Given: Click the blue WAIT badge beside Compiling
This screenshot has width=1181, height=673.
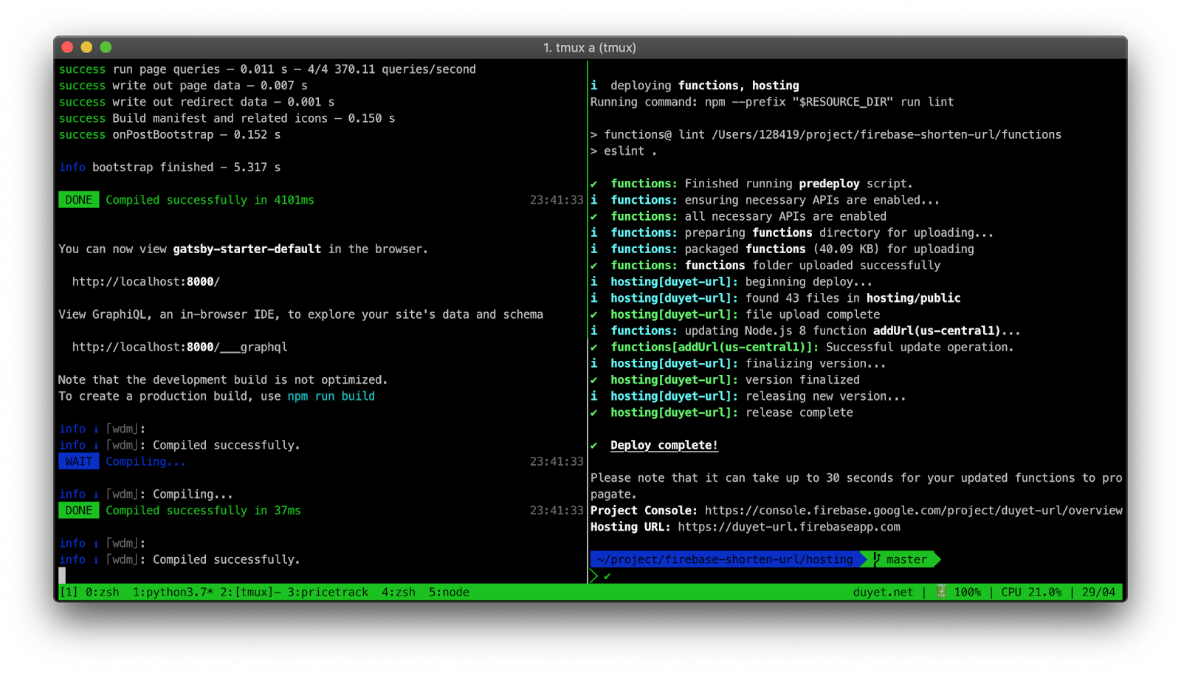Looking at the screenshot, I should [79, 461].
